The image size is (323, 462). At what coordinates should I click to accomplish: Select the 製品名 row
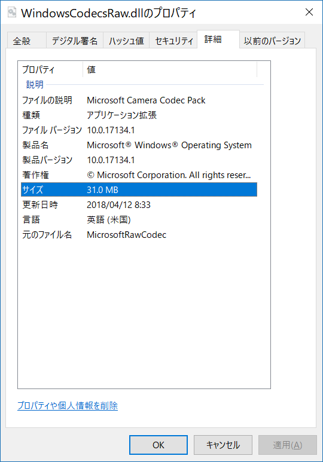click(x=139, y=145)
